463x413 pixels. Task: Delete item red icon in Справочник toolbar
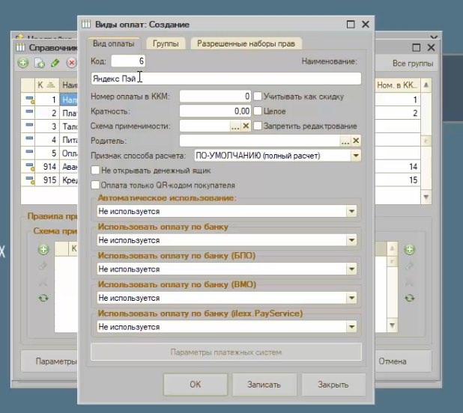(x=71, y=63)
